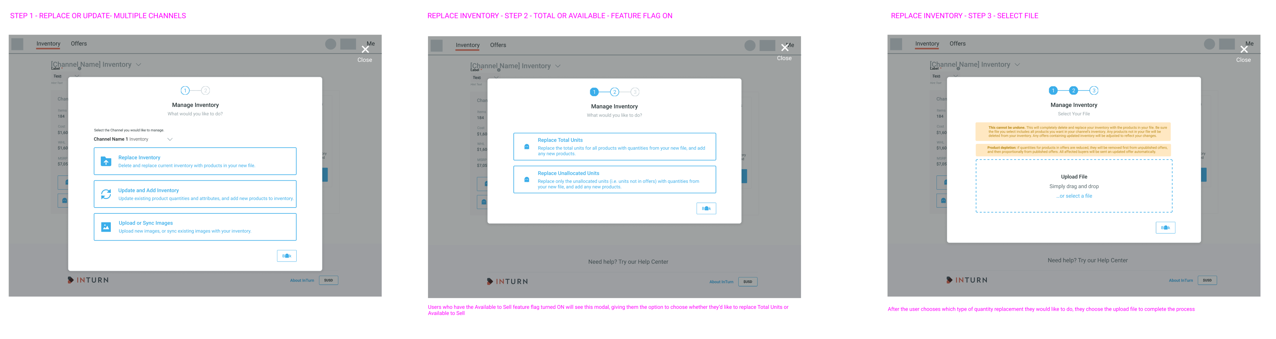Open About InTurn link in Step 1 footer
The width and height of the screenshot is (1276, 339).
coord(302,281)
